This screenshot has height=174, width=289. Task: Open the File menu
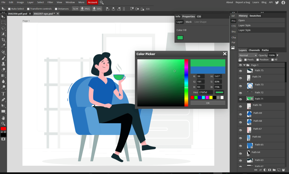coord(3,2)
